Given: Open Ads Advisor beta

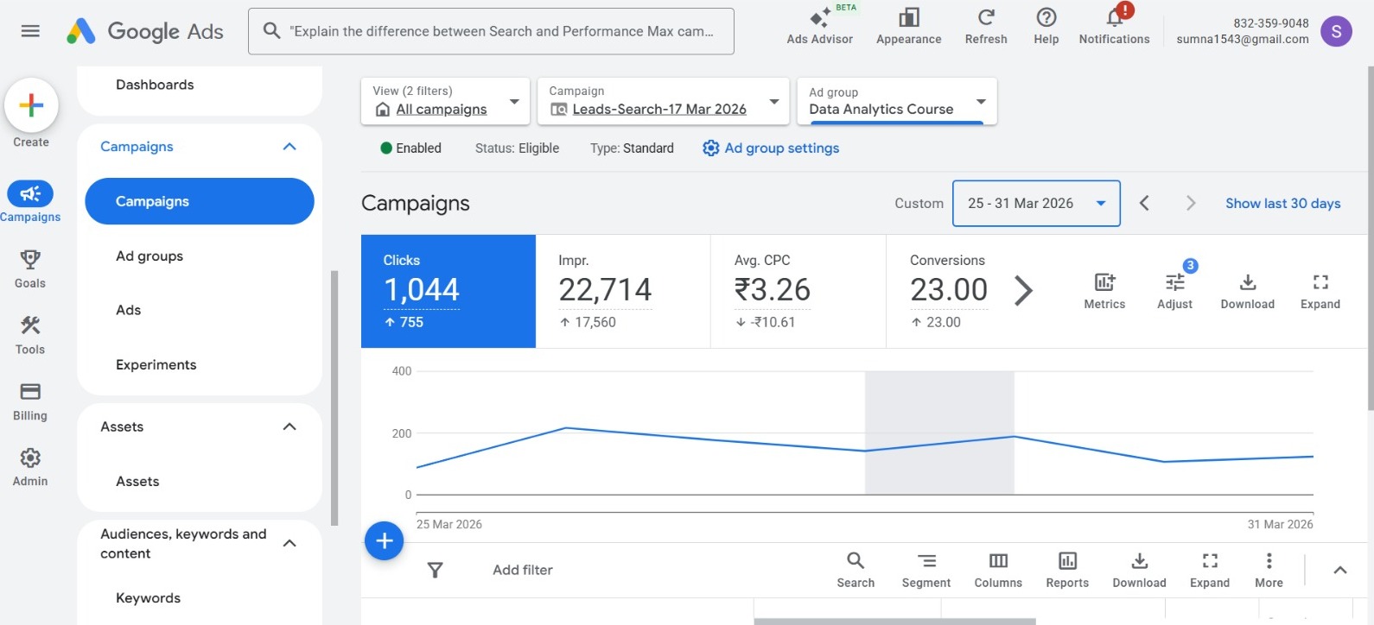Looking at the screenshot, I should tap(819, 26).
